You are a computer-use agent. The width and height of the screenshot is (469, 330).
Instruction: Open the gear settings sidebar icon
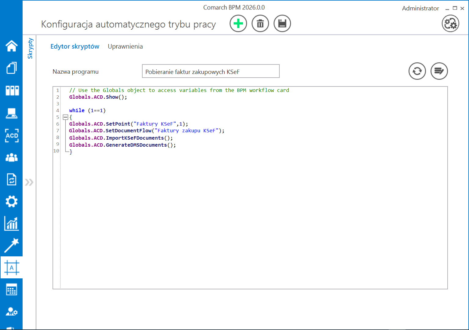(x=12, y=201)
